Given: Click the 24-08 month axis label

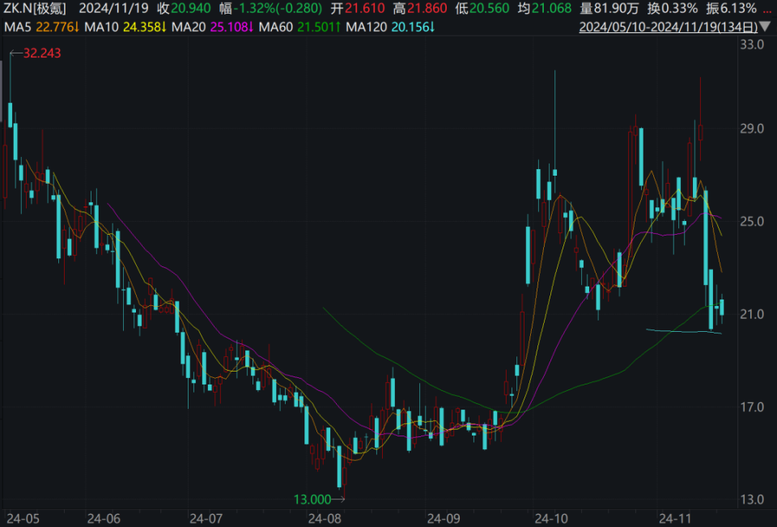Looking at the screenshot, I should [x=325, y=519].
